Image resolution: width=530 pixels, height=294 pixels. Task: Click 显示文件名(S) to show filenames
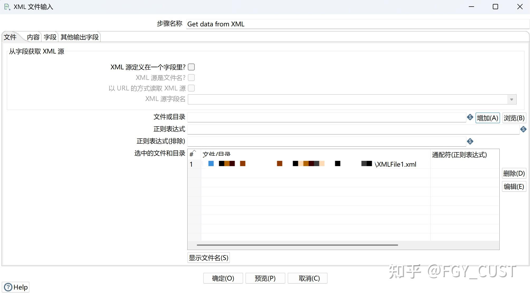208,258
